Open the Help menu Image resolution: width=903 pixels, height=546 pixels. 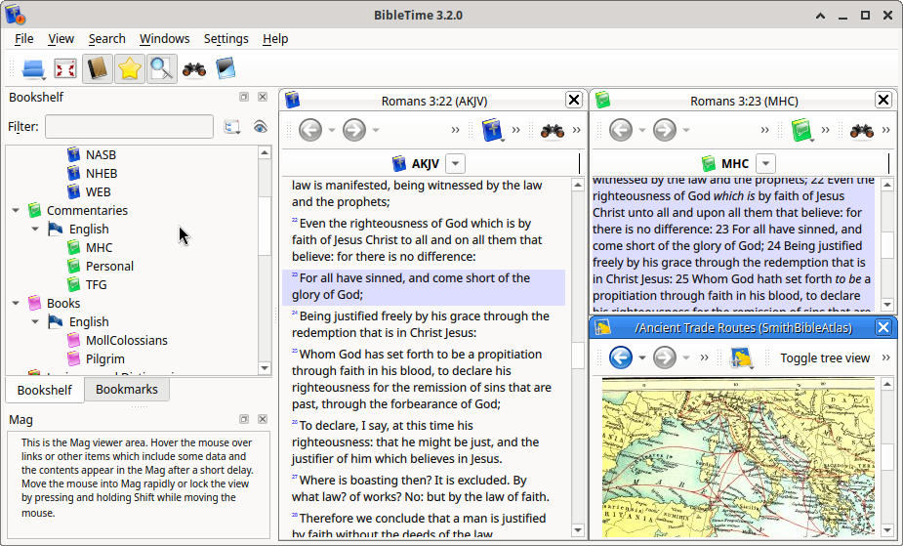(275, 39)
